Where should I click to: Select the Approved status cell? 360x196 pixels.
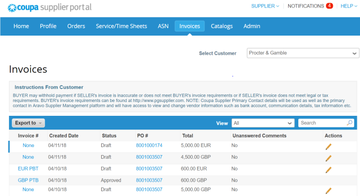point(111,181)
